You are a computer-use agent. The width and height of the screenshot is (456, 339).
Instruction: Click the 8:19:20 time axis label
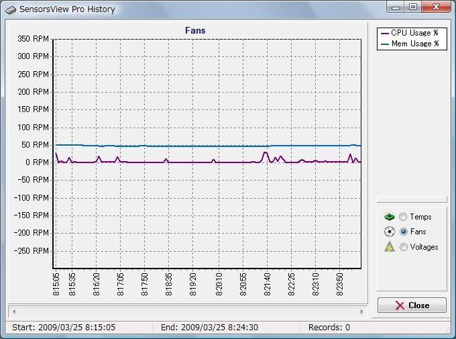(193, 284)
